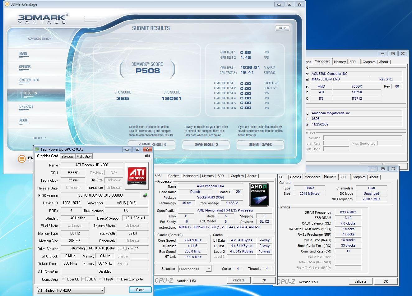Switch to the Sensors tab in GPU-Z

coord(67,157)
